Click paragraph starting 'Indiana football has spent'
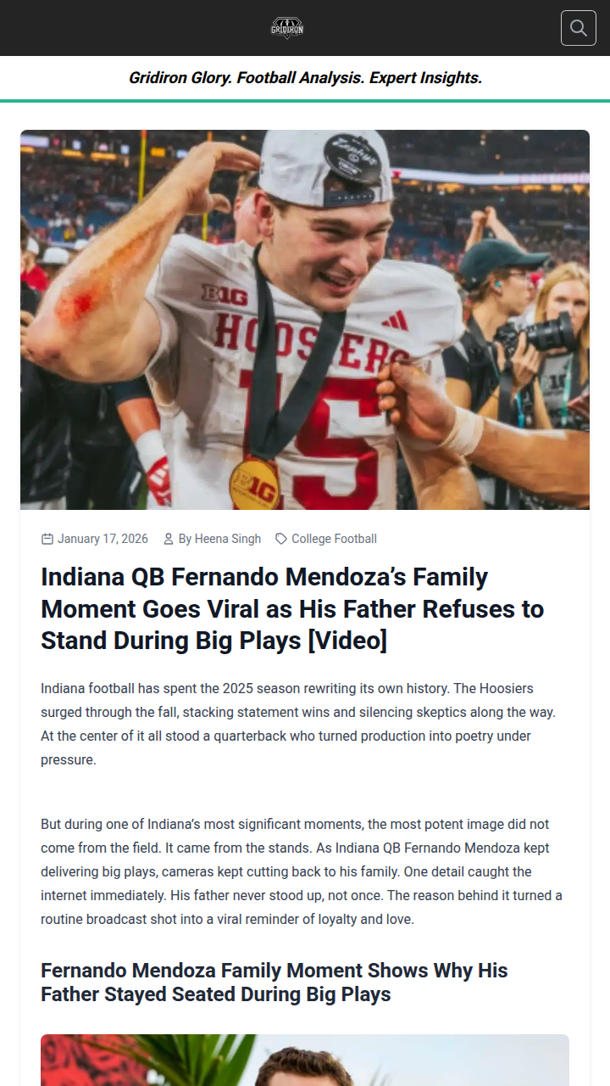The image size is (610, 1086). click(298, 724)
